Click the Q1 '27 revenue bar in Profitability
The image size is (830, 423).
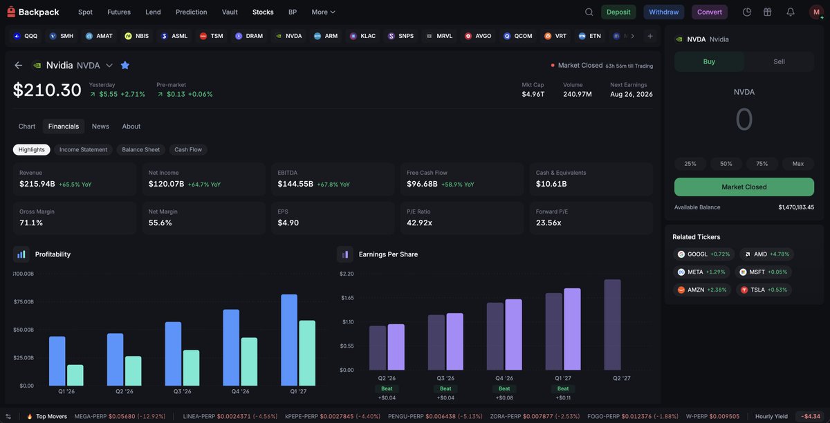[x=289, y=340]
